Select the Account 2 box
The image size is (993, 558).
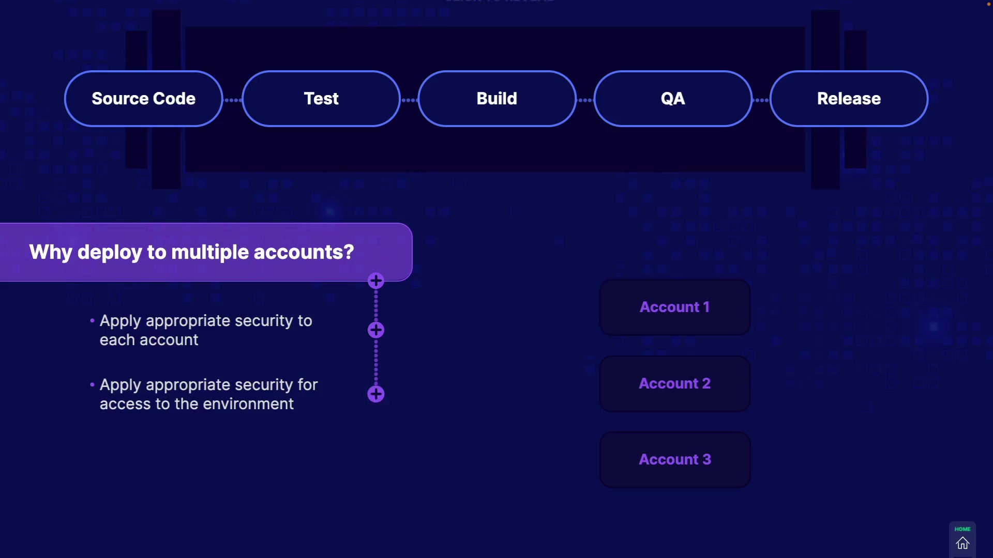click(x=674, y=384)
